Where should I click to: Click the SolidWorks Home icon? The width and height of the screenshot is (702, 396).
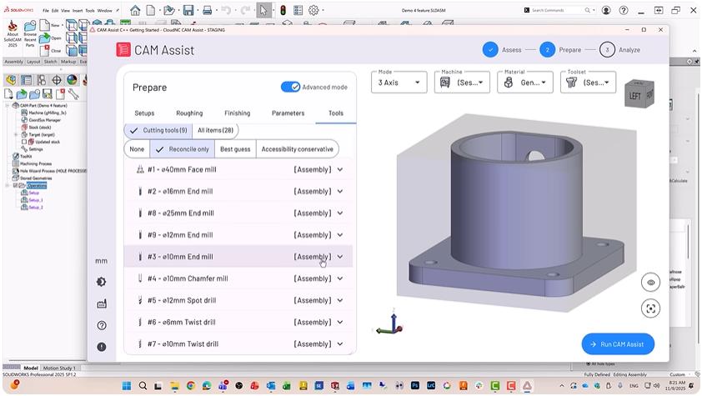click(x=135, y=10)
